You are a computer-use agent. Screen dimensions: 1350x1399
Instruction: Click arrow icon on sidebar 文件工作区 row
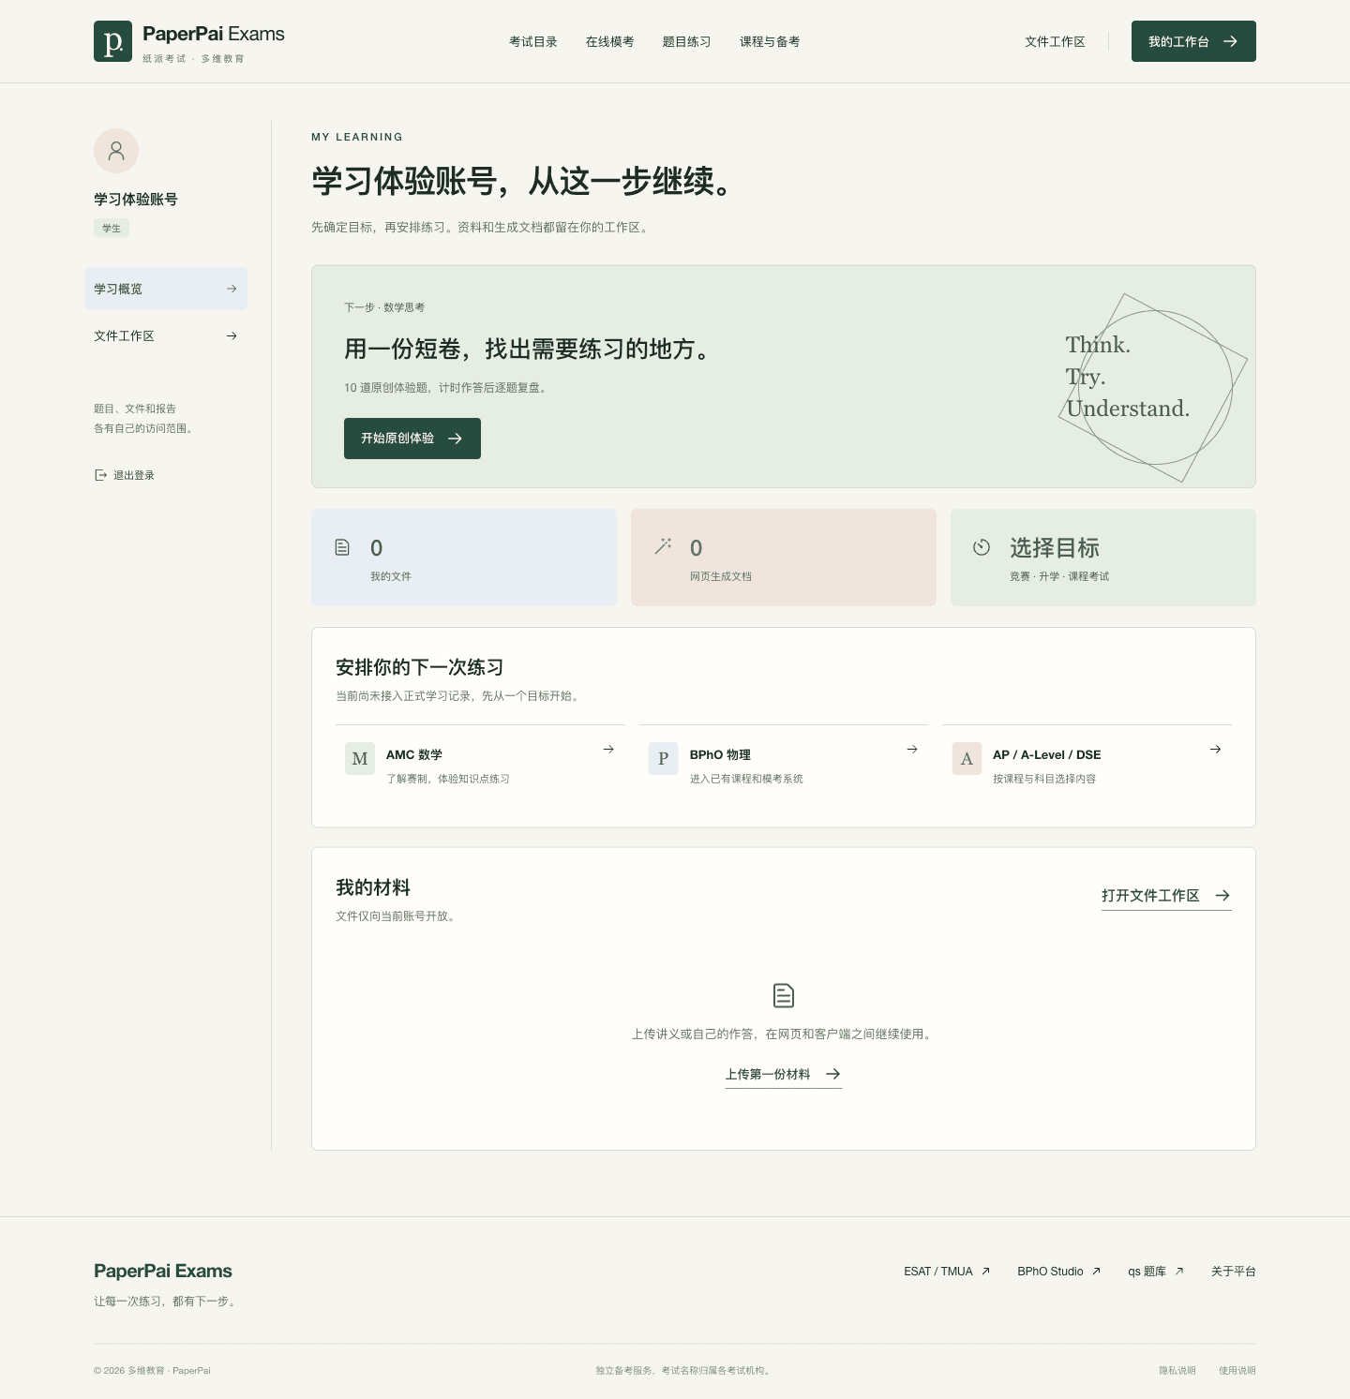tap(232, 335)
